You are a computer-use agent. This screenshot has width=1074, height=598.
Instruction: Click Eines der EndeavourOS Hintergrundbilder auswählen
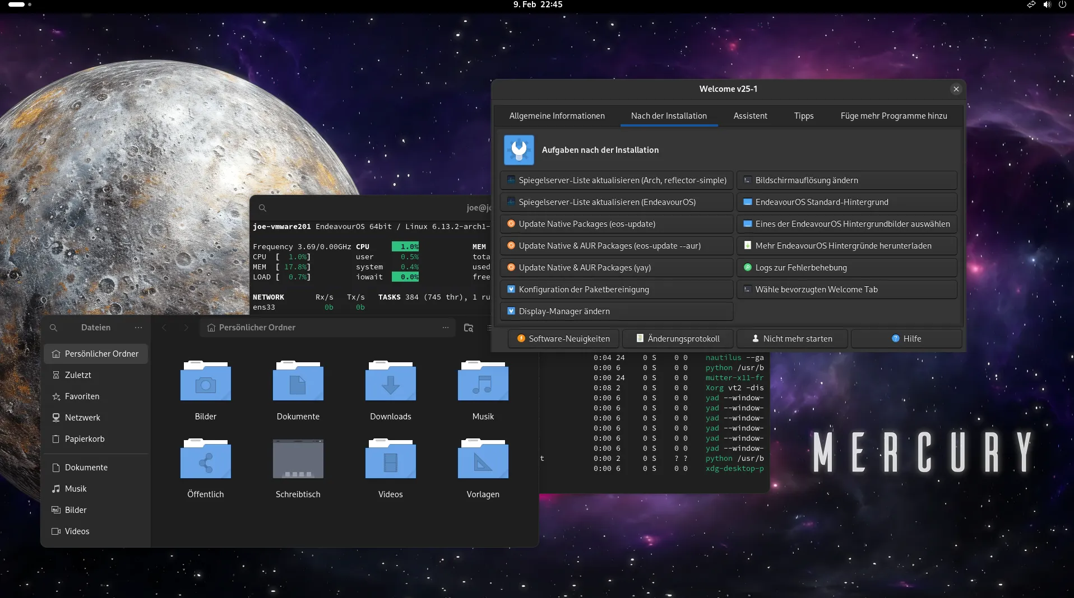coord(847,224)
